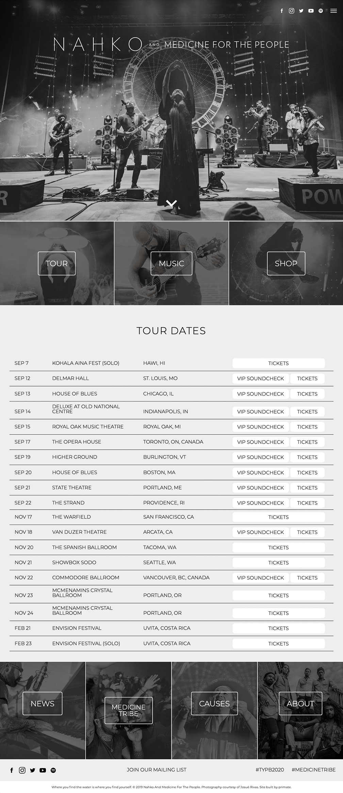Image resolution: width=343 pixels, height=793 pixels.
Task: Select VIP Soundcheck for Commodore Ballroom
Action: click(260, 577)
